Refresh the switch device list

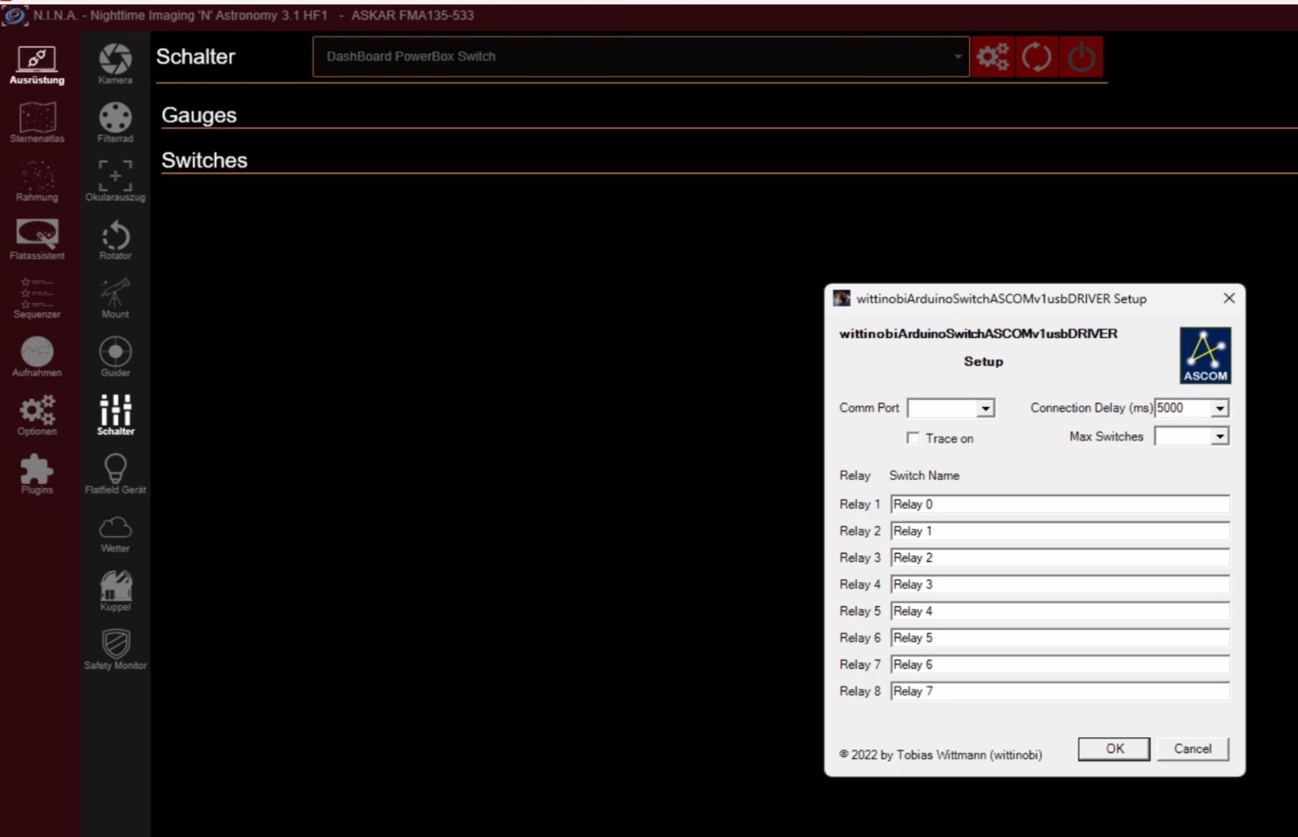click(1036, 57)
